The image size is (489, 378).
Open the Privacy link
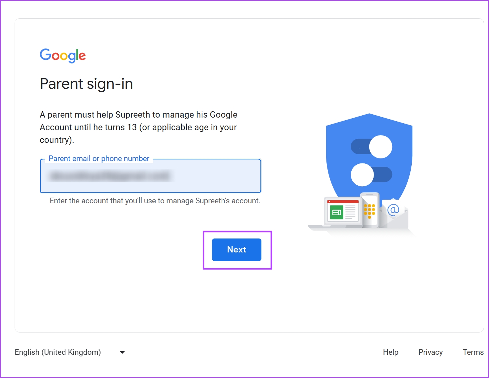430,352
